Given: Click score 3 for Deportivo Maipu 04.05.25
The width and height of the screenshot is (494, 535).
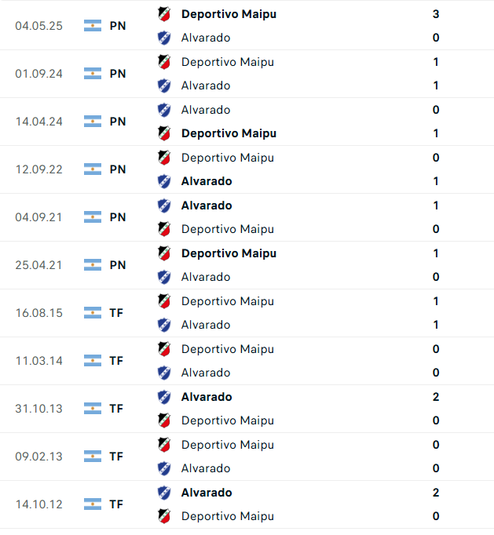Looking at the screenshot, I should tap(436, 14).
